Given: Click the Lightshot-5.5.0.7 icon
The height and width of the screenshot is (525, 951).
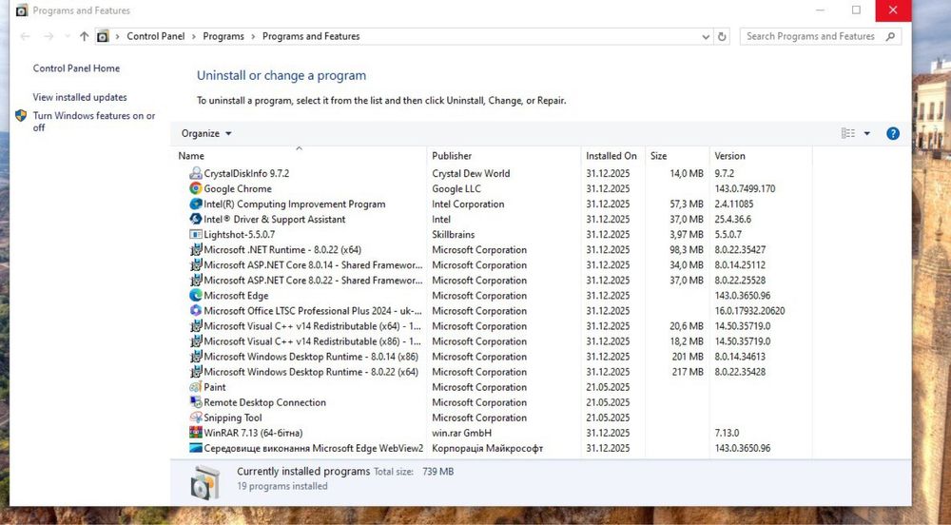Looking at the screenshot, I should pyautogui.click(x=195, y=234).
